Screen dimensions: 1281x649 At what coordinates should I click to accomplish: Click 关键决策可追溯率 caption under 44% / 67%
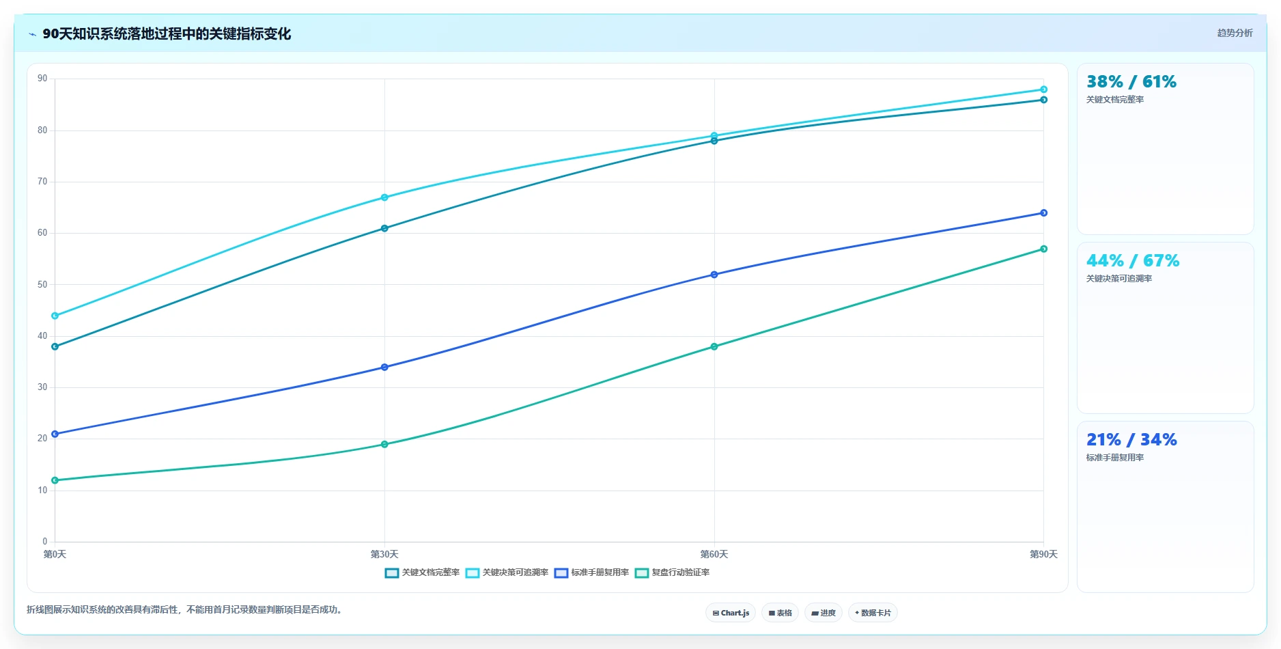1119,279
